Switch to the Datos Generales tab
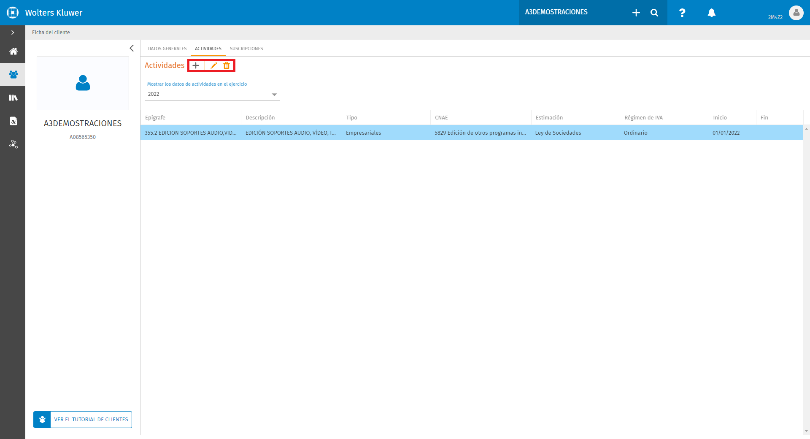 point(167,49)
